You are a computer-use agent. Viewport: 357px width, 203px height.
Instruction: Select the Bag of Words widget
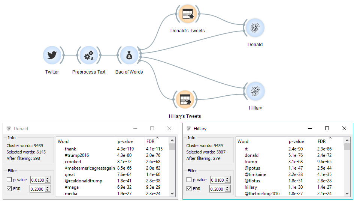[129, 55]
